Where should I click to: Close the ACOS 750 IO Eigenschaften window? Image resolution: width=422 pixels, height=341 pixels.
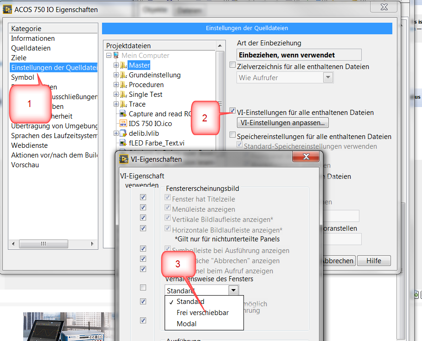point(384,7)
